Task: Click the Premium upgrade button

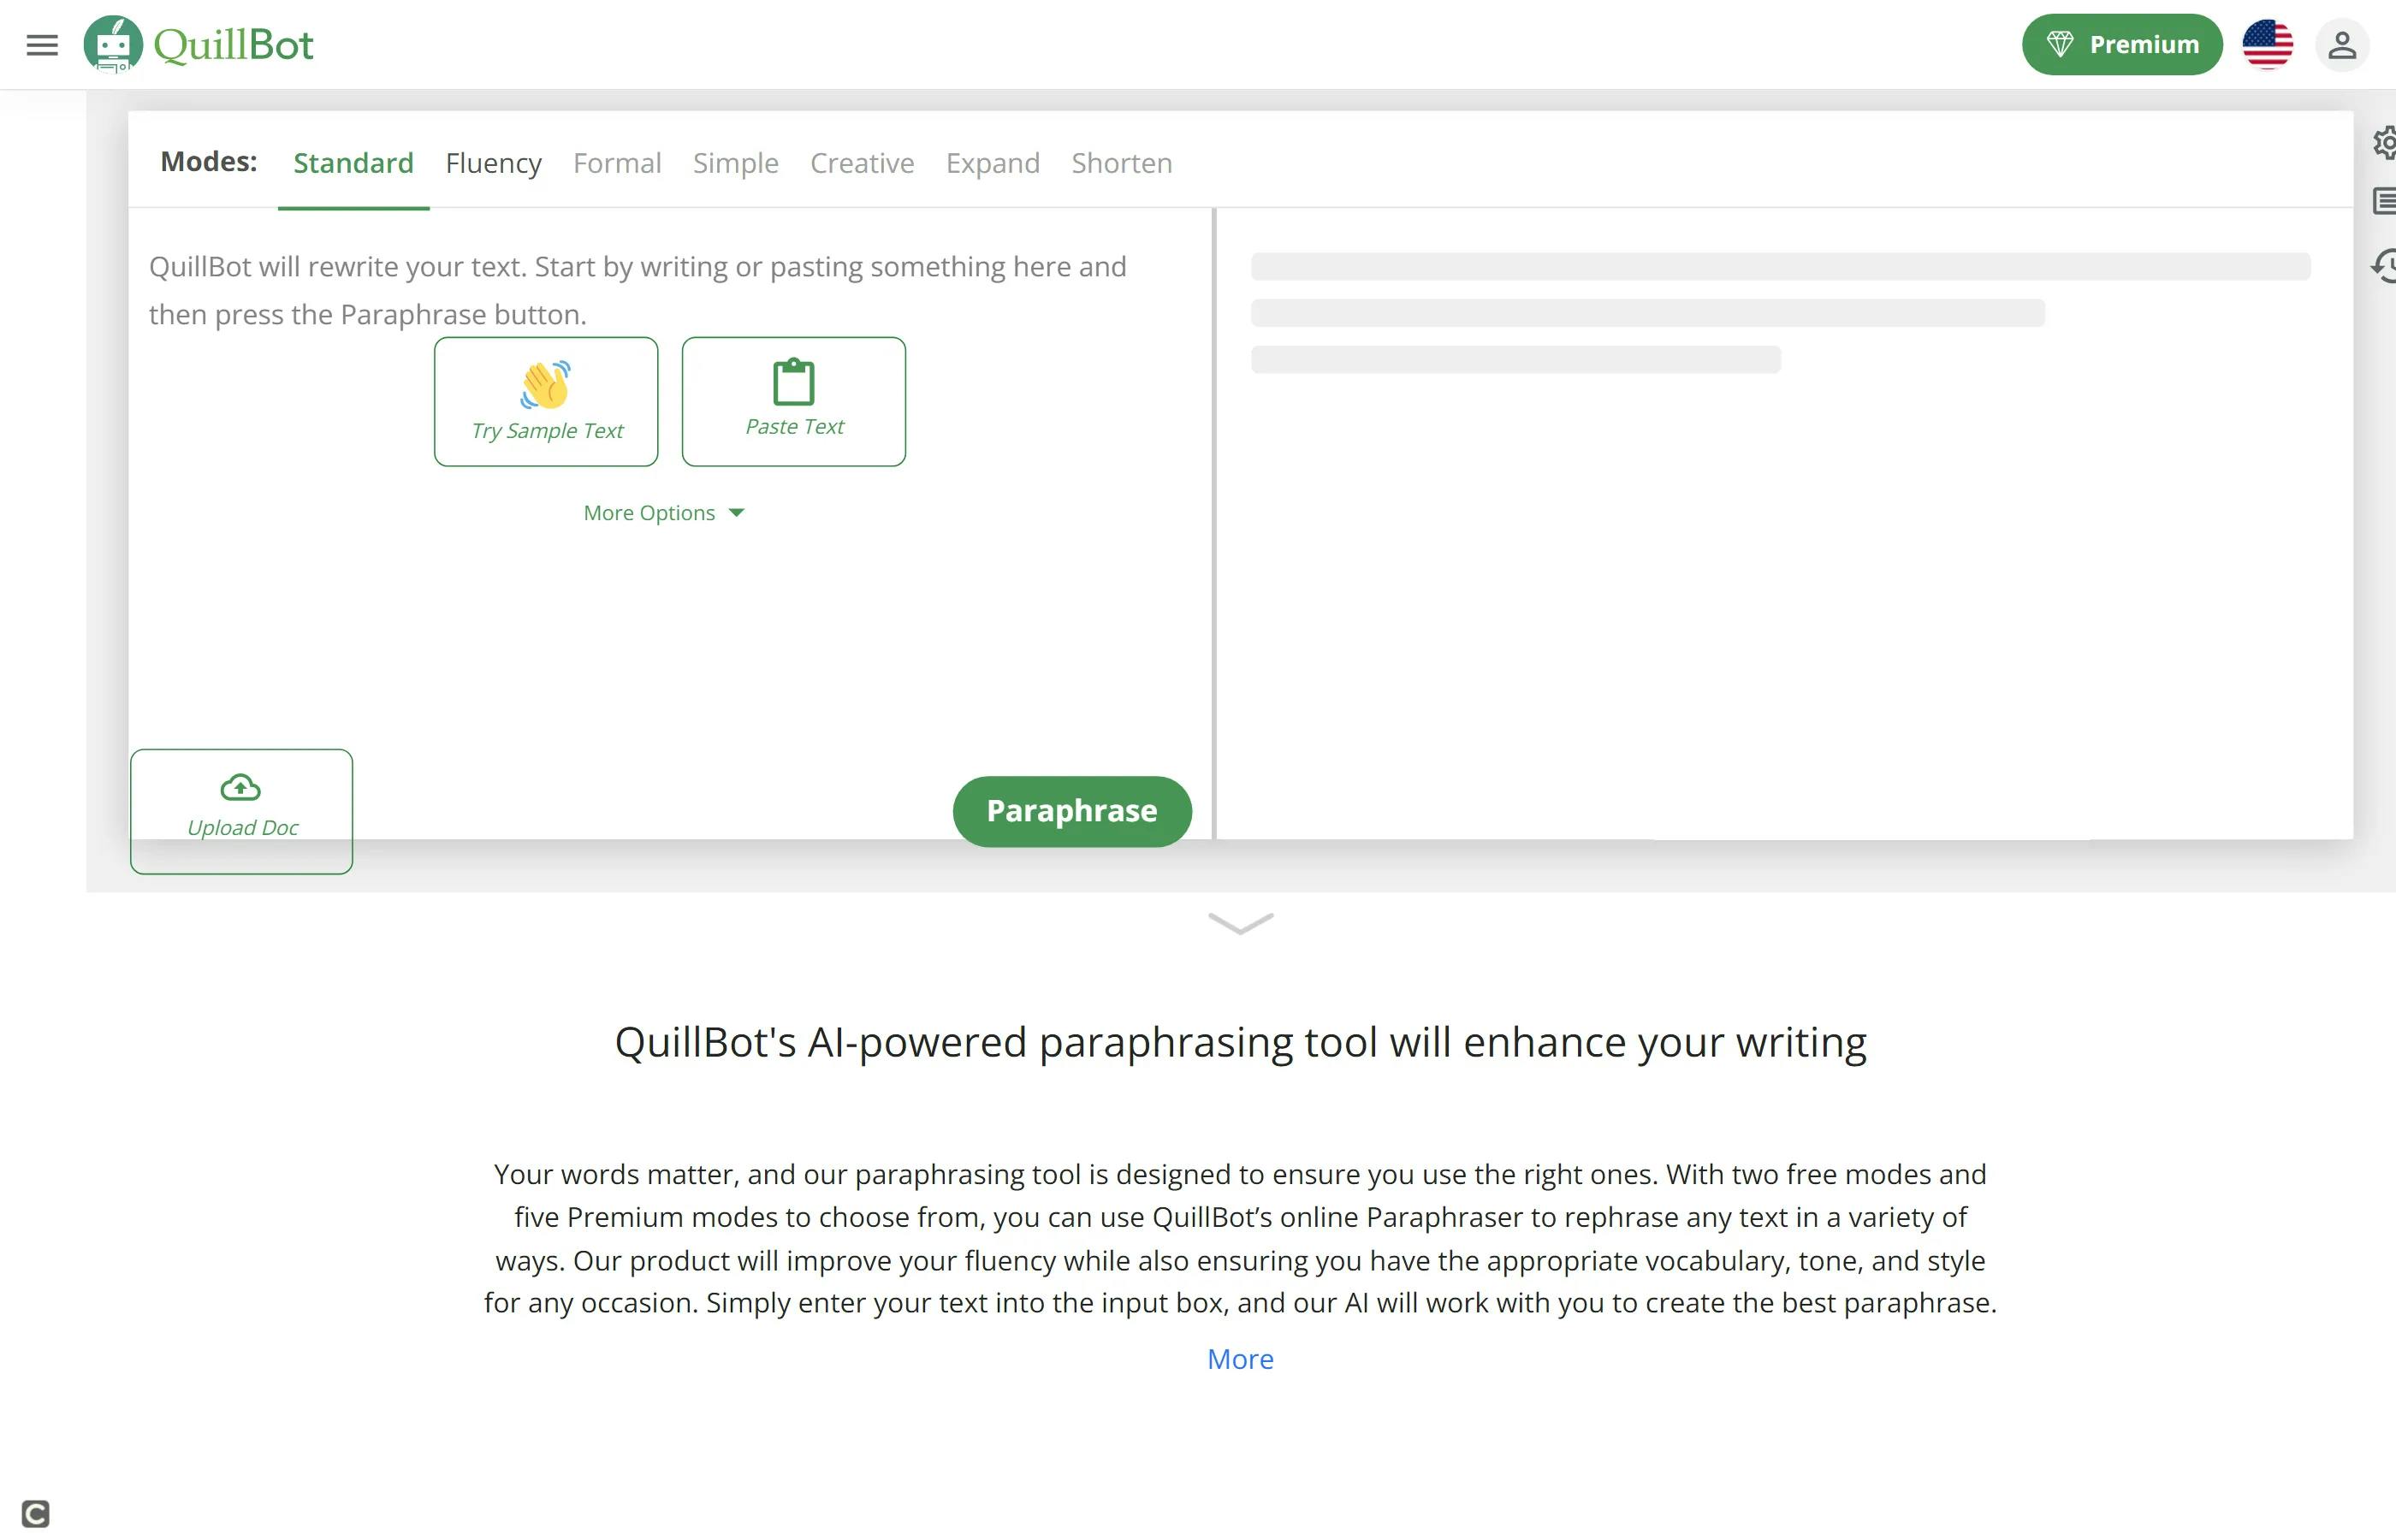Action: pyautogui.click(x=2122, y=45)
